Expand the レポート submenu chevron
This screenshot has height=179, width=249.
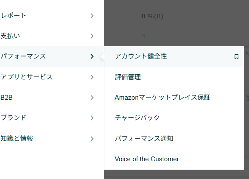click(x=92, y=16)
